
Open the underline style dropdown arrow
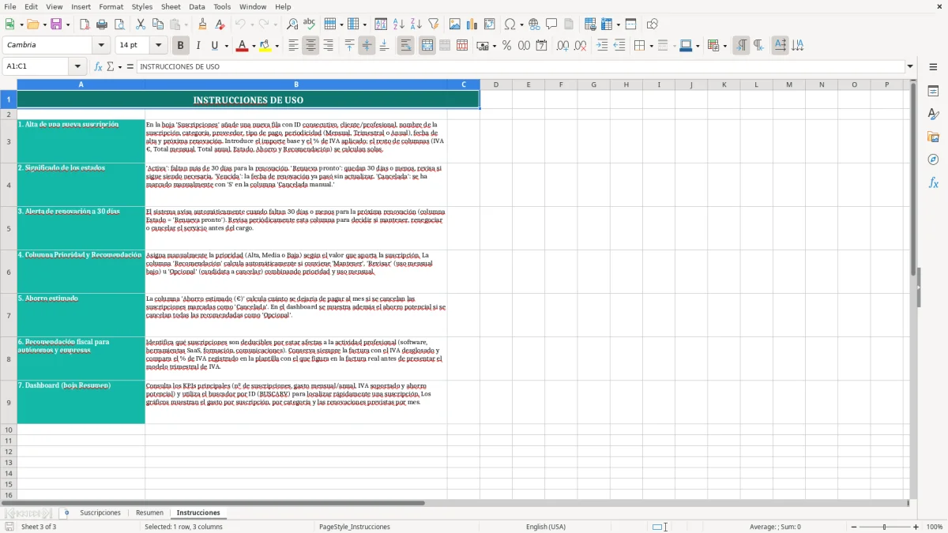[x=226, y=46]
